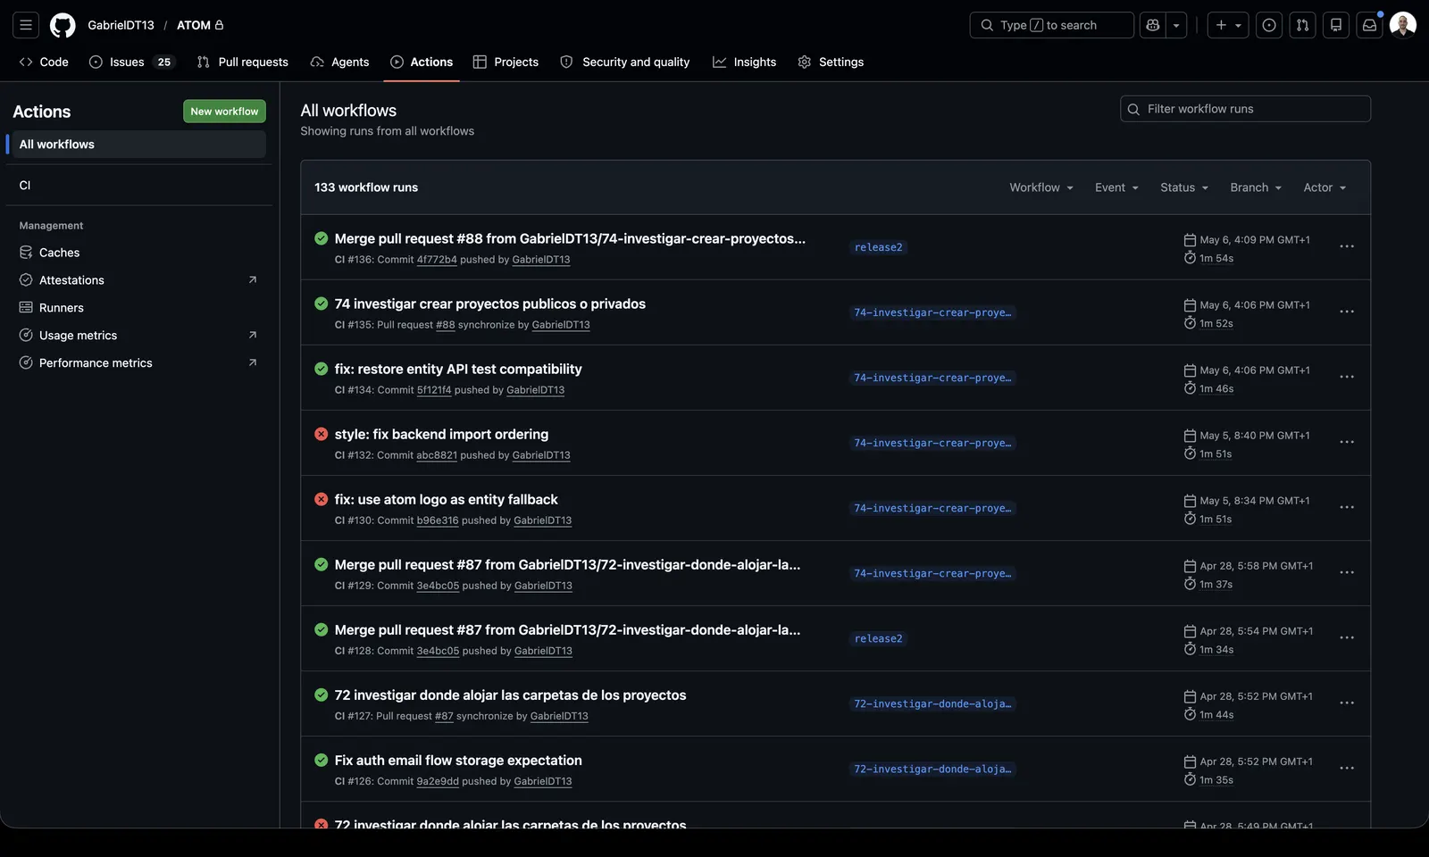
Task: Open Copilot chat icon in header
Action: pyautogui.click(x=1153, y=25)
